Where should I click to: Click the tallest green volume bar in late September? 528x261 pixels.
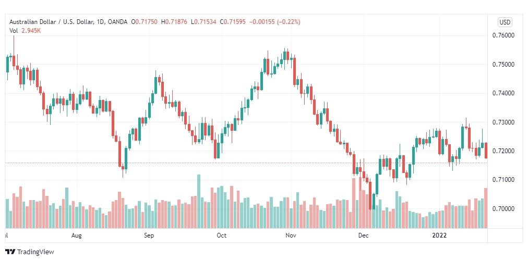click(x=199, y=202)
